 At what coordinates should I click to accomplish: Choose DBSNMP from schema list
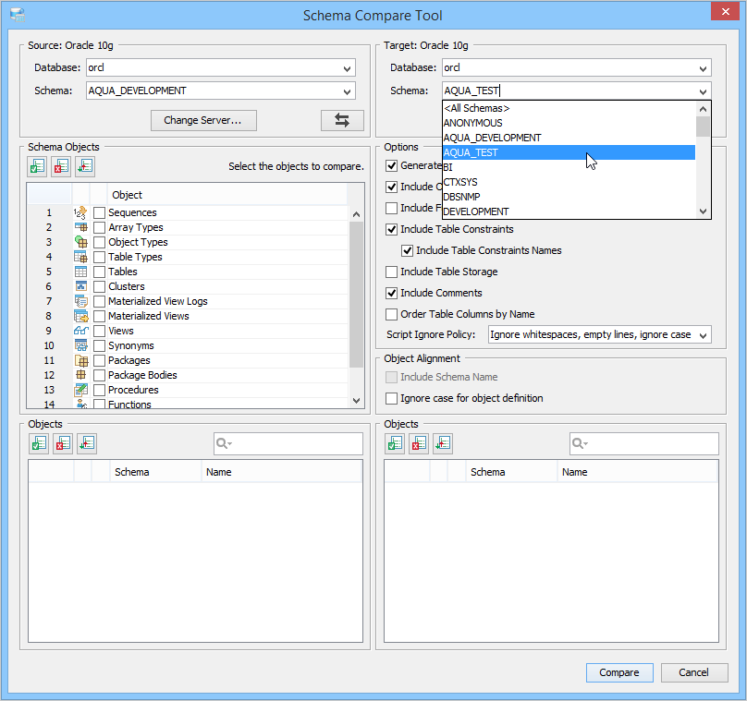pos(569,197)
